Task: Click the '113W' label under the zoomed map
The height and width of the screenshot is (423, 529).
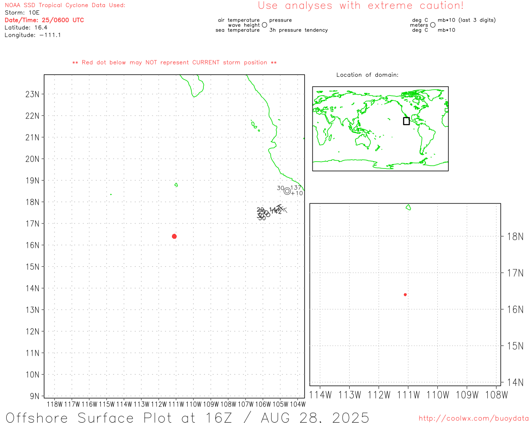Action: coord(350,395)
